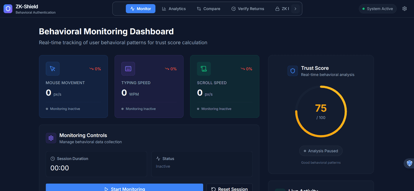
Task: Click the mouse pointer icon in the Mouse Movement card
Action: click(53, 69)
